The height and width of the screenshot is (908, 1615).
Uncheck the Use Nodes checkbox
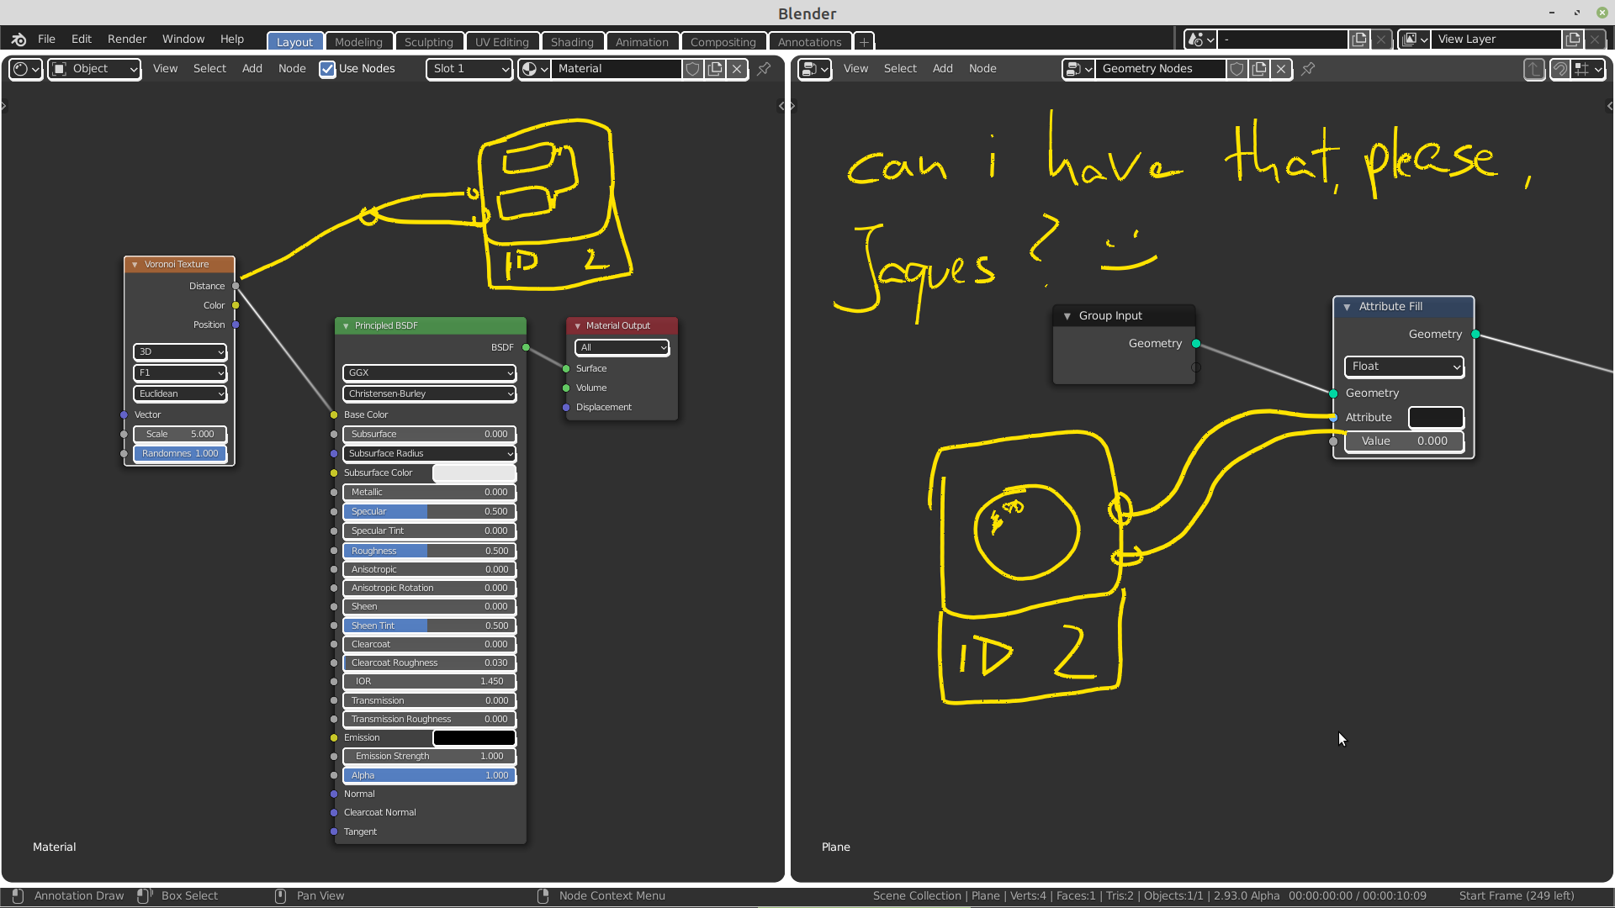pyautogui.click(x=327, y=69)
